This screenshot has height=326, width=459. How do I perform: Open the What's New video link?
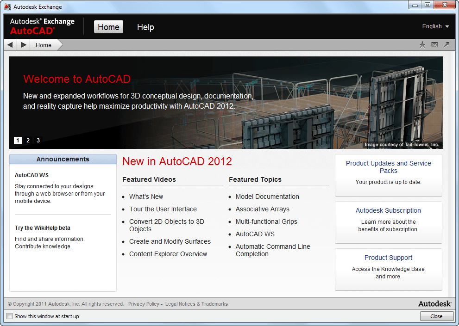click(x=146, y=196)
